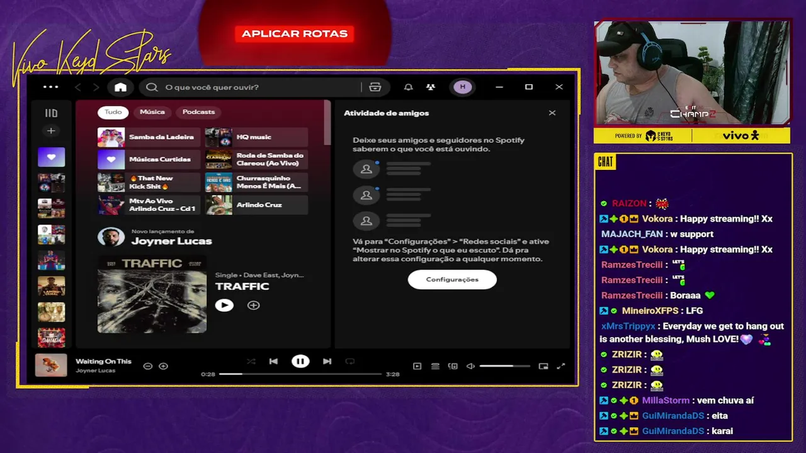Open second sidebar playlist thumbnail

tap(51, 183)
